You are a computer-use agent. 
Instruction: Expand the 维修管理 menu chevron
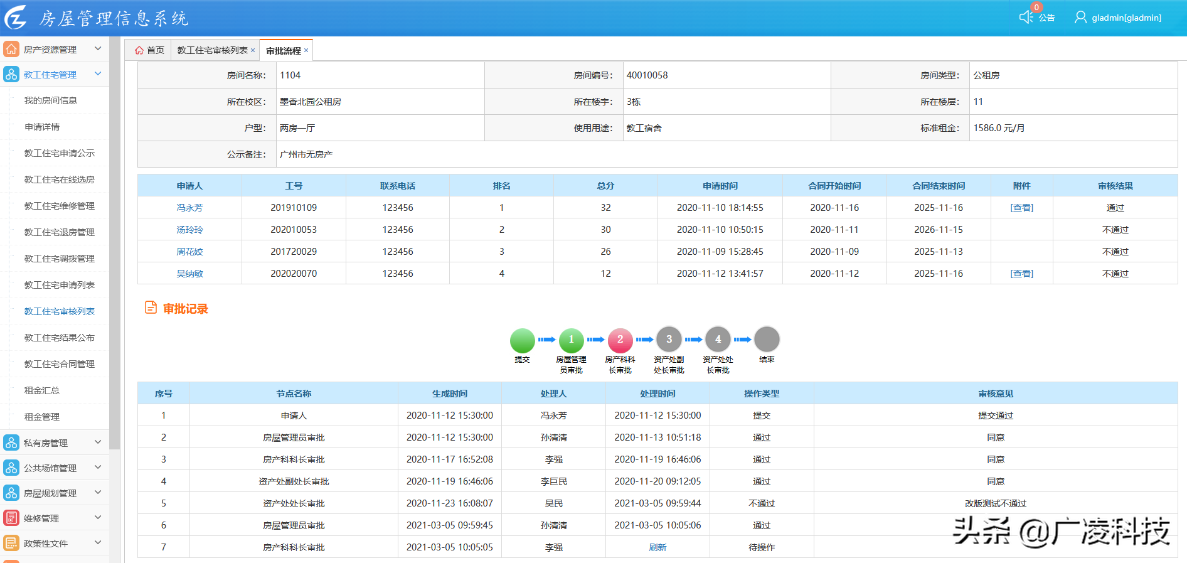point(98,517)
